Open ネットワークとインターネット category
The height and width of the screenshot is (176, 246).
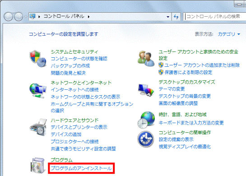pyautogui.click(x=81, y=83)
